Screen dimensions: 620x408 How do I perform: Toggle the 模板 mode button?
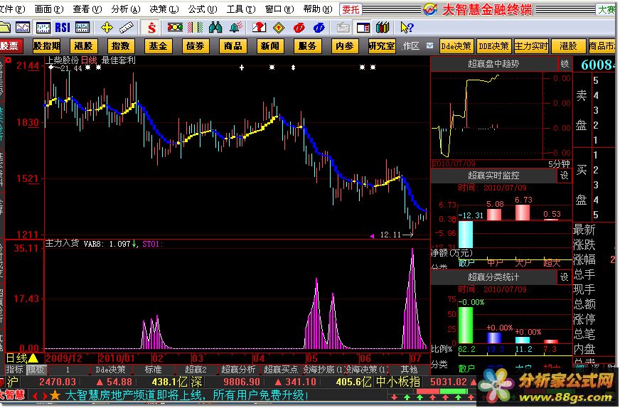coord(36,370)
